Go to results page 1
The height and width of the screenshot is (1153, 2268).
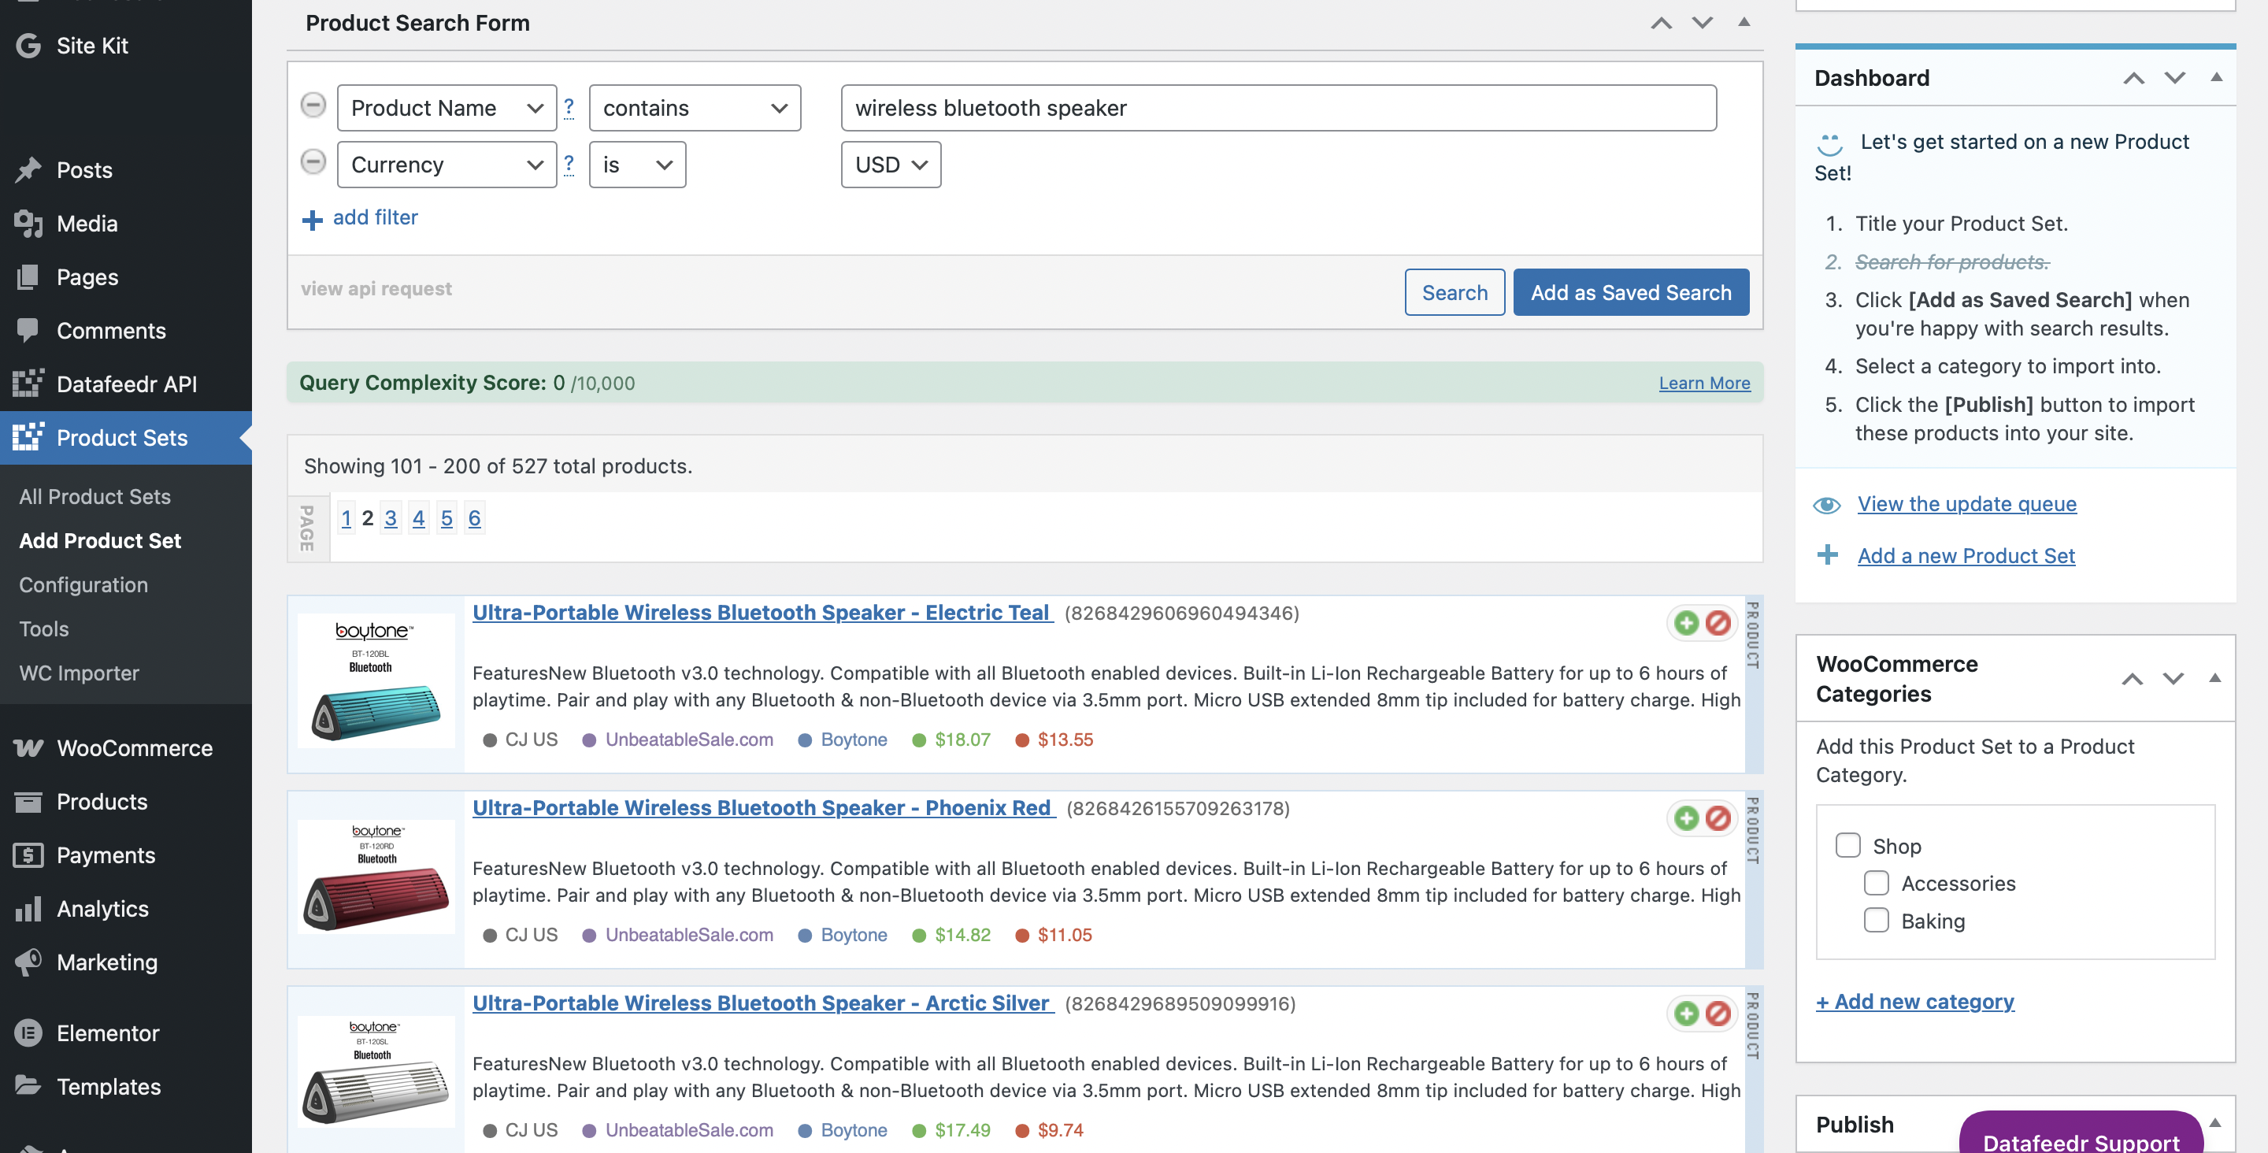pyautogui.click(x=346, y=518)
